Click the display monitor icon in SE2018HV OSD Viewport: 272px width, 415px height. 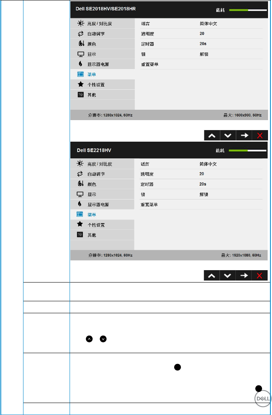80,54
